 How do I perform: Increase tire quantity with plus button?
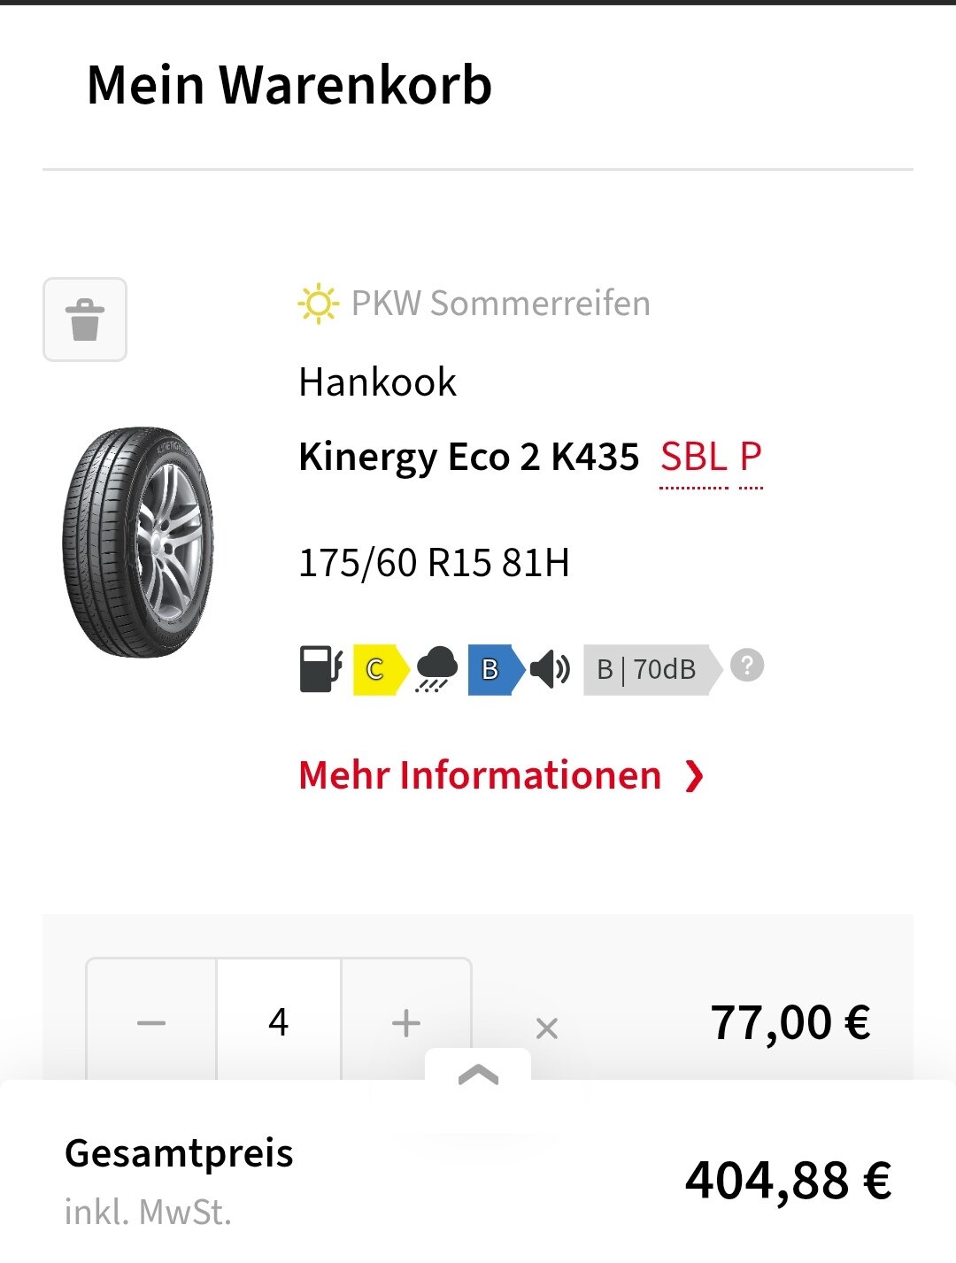pos(406,1023)
